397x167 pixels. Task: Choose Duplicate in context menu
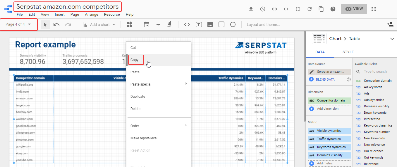pos(159,97)
